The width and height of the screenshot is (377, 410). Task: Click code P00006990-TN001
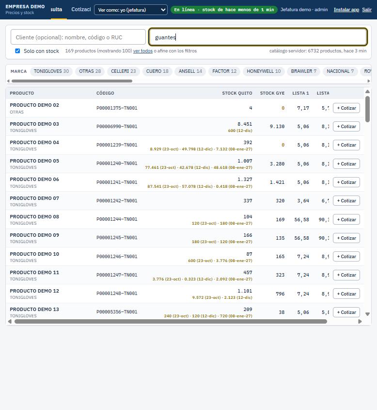117,127
